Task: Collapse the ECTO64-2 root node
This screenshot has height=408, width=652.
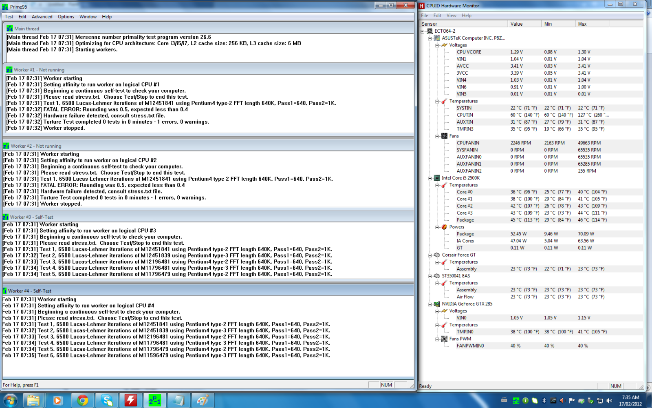Action: pyautogui.click(x=423, y=31)
